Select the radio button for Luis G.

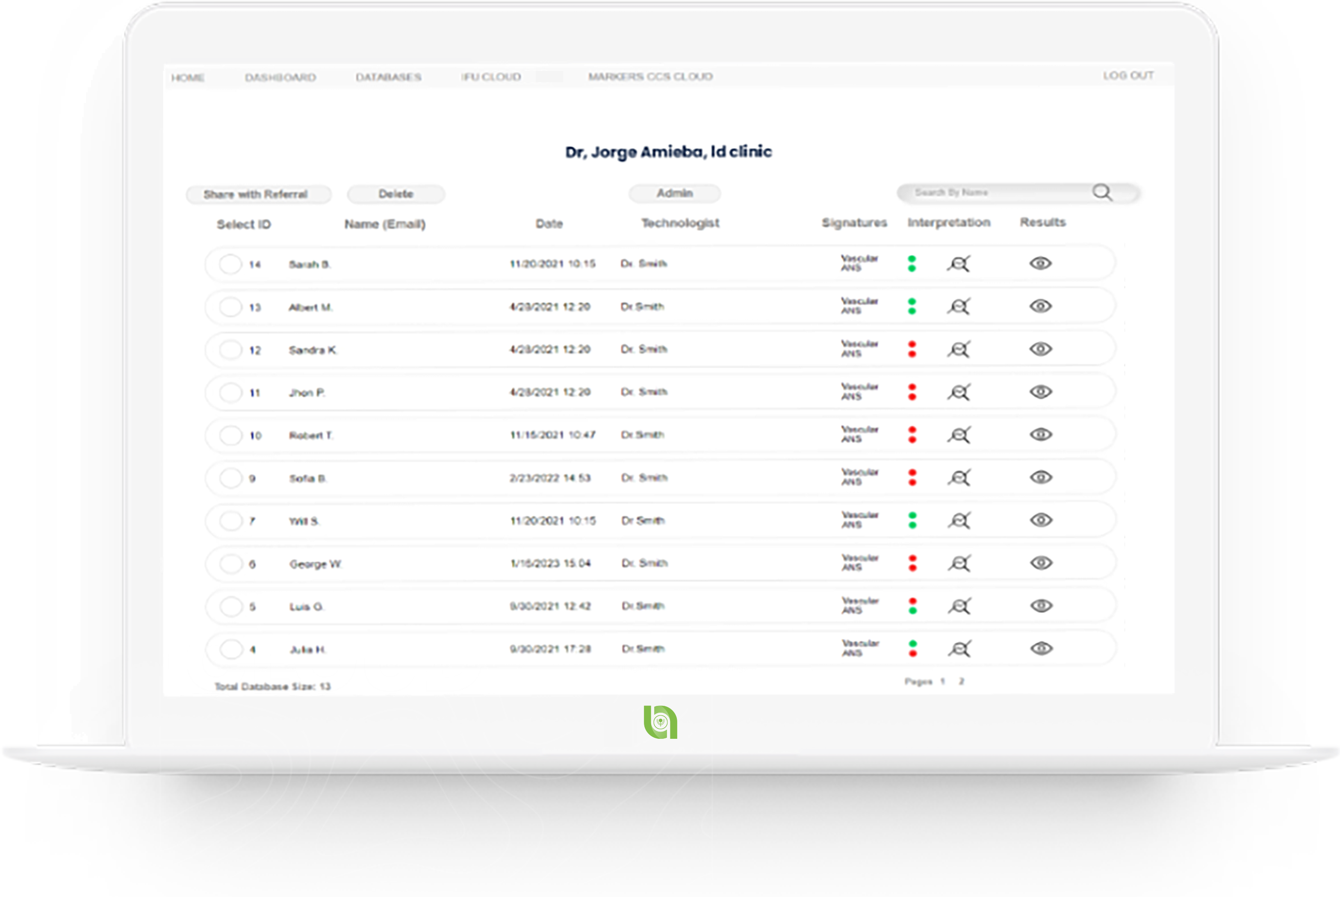tap(231, 606)
